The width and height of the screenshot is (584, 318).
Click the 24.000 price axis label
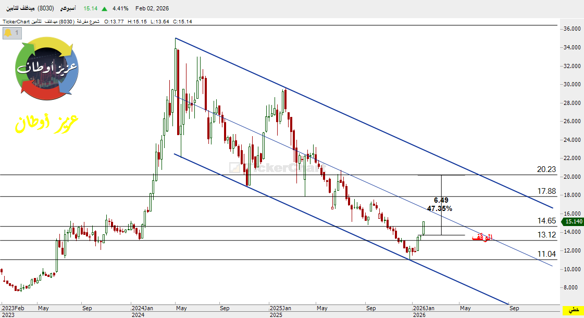click(572, 140)
